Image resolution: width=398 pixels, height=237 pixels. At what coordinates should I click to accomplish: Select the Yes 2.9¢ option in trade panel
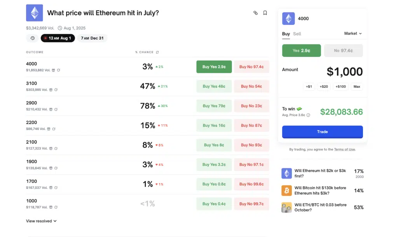coord(301,50)
